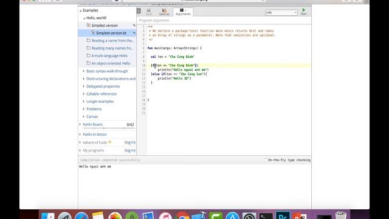Collapse the Hello, world! folder arrow
Viewport: 389px width, 219px height.
pos(84,18)
